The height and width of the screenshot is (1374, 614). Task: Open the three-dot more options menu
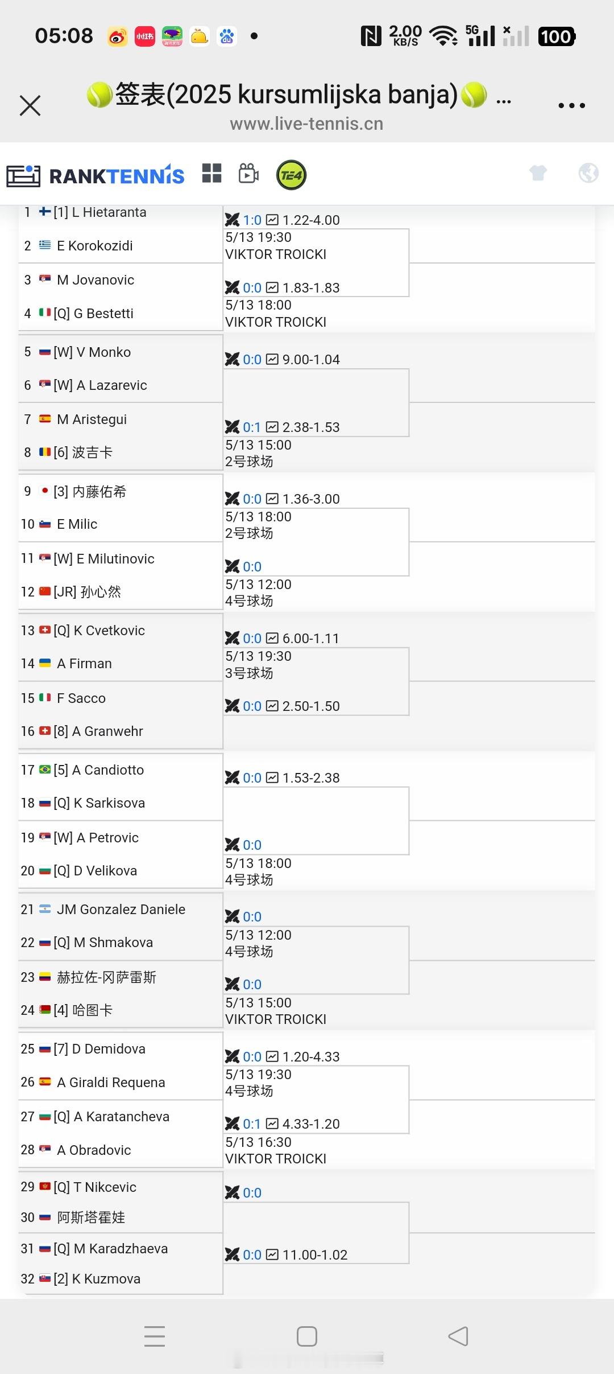(x=571, y=105)
